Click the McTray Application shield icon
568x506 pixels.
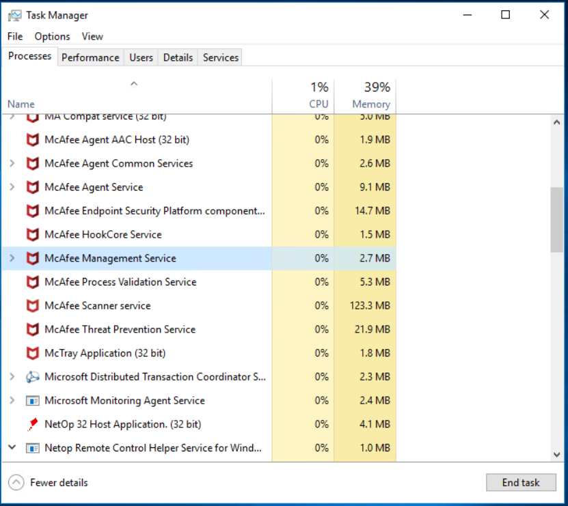pyautogui.click(x=33, y=353)
